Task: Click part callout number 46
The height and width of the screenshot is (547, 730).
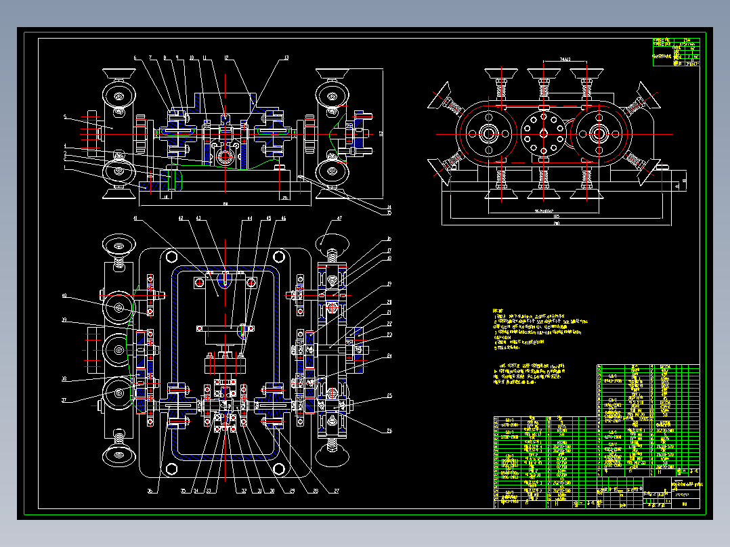Action: point(283,218)
